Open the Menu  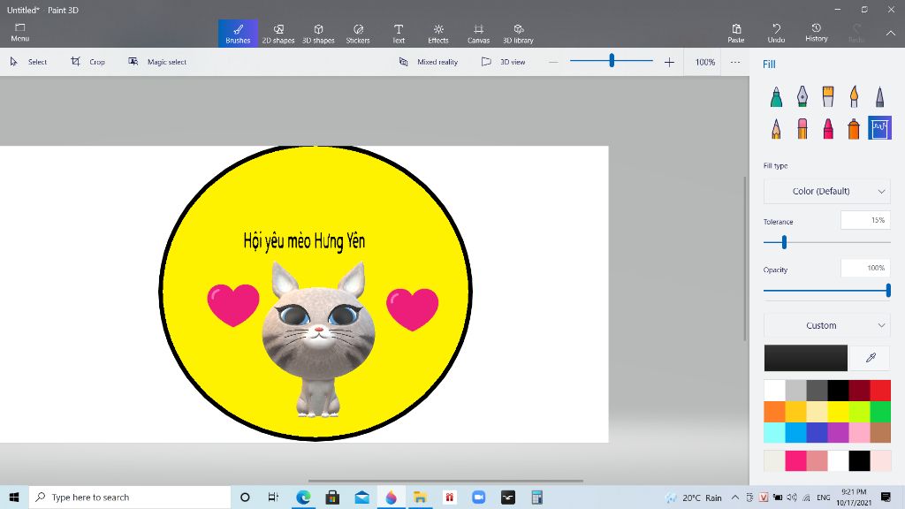click(x=19, y=33)
